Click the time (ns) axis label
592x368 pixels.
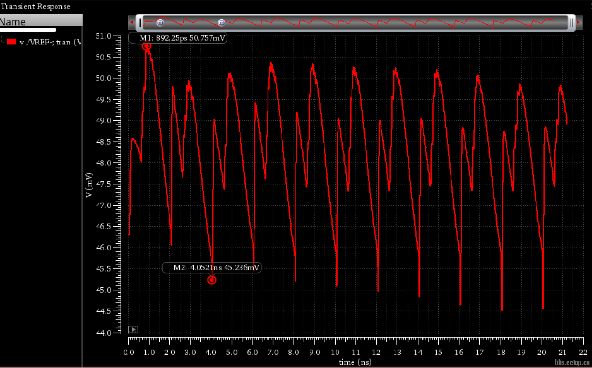(355, 362)
